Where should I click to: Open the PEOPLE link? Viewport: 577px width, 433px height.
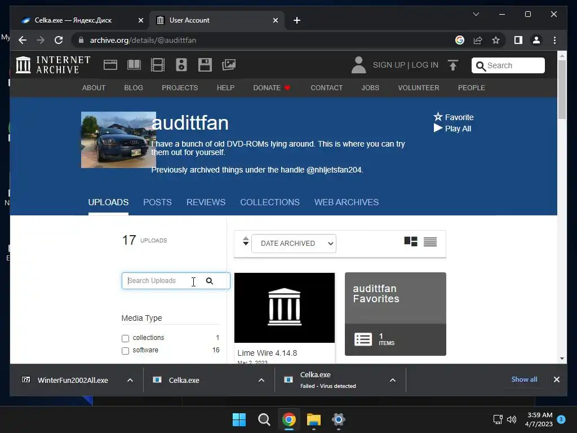[x=472, y=87]
